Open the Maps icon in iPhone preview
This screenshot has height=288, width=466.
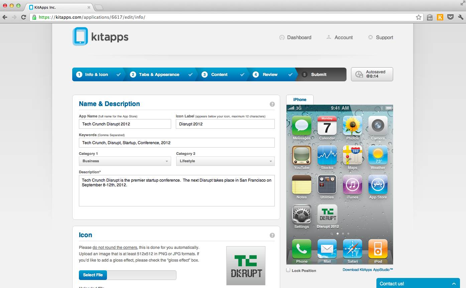(352, 155)
